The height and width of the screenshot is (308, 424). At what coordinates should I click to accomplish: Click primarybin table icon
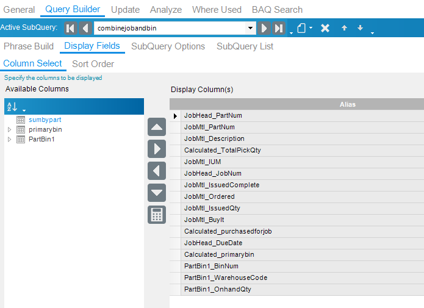(21, 129)
